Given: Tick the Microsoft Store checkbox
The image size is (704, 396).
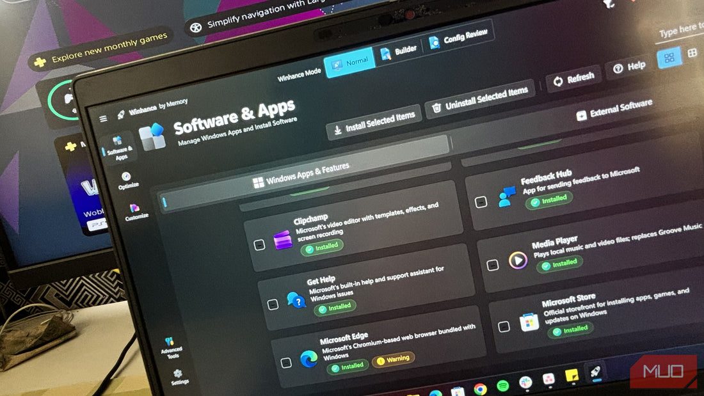Looking at the screenshot, I should 504,326.
